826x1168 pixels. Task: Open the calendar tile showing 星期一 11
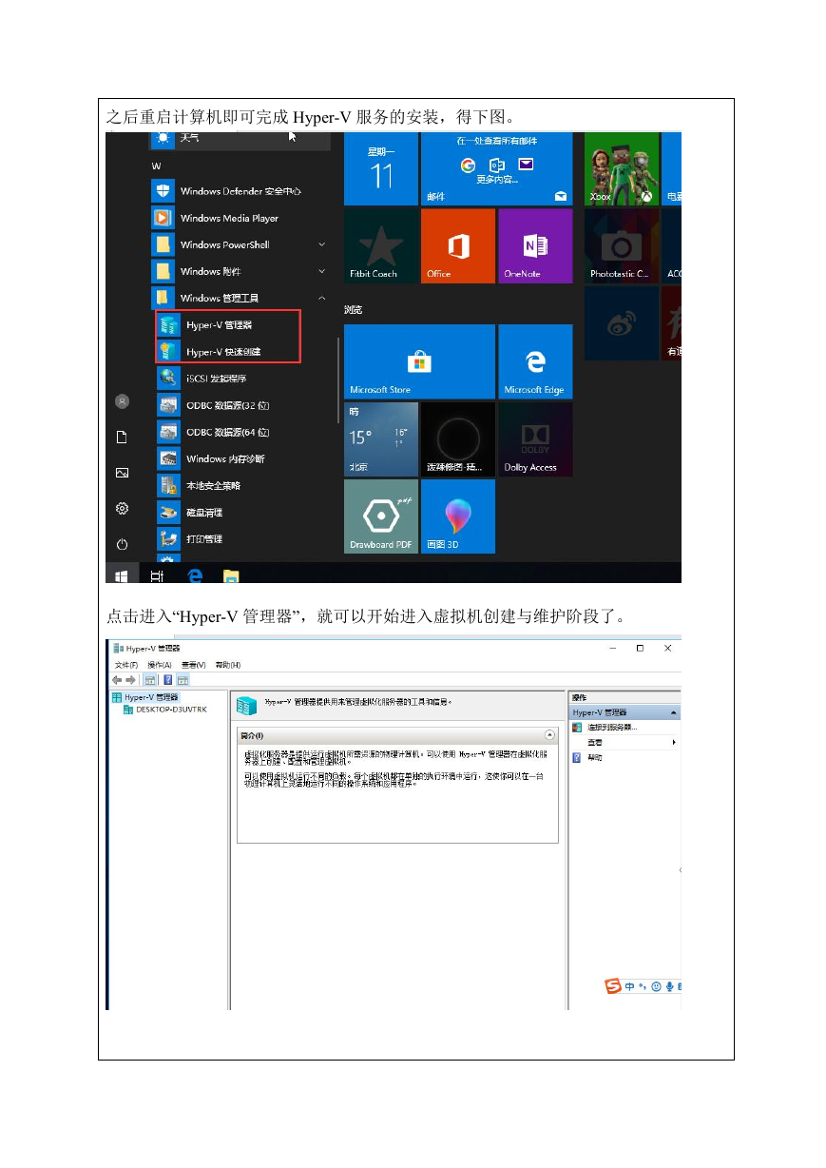[381, 169]
